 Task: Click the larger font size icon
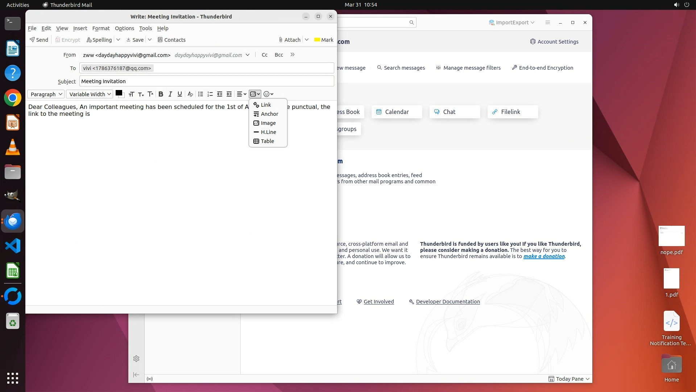[150, 94]
